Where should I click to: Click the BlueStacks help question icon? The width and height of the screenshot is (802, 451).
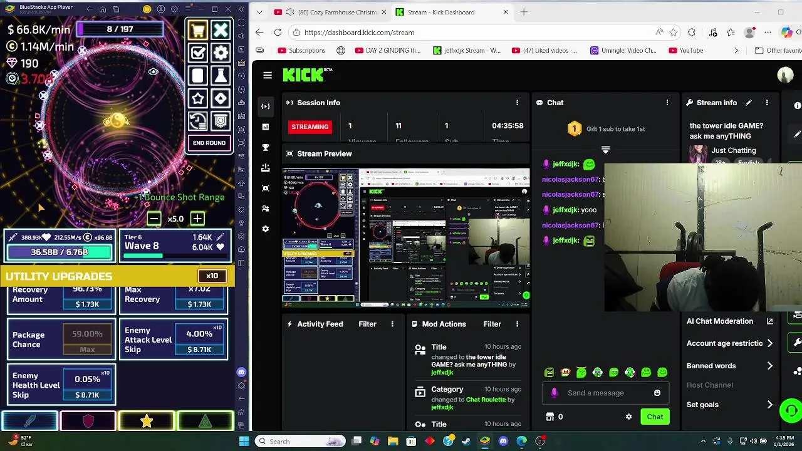coord(175,9)
